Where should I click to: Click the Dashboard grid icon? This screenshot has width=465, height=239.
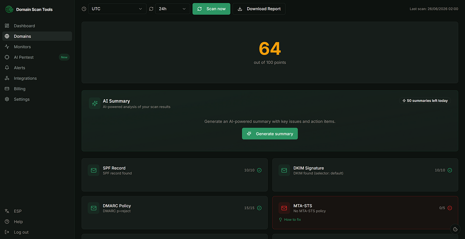pyautogui.click(x=7, y=26)
